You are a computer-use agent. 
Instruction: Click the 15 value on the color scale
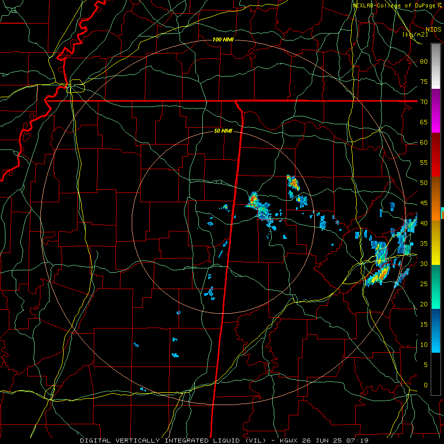424,325
